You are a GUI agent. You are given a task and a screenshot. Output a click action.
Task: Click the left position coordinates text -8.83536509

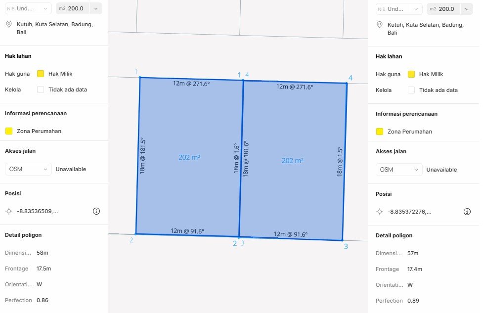(x=38, y=211)
